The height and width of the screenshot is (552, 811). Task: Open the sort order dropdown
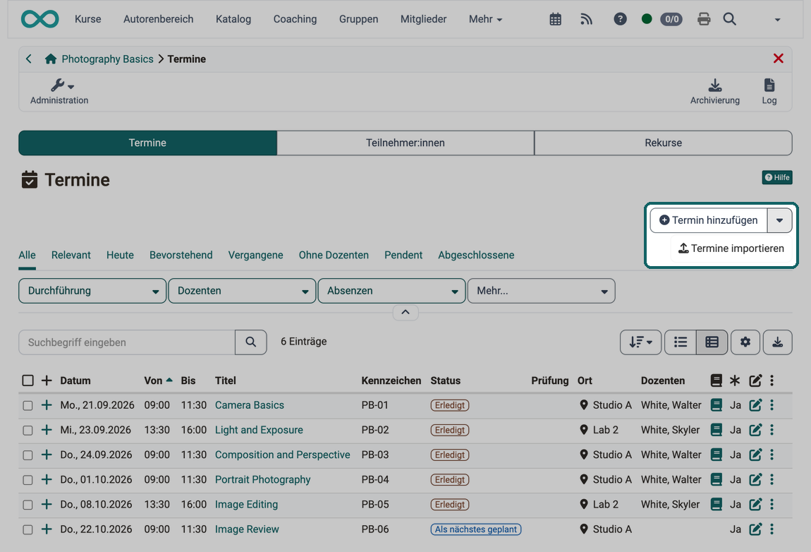click(x=640, y=342)
